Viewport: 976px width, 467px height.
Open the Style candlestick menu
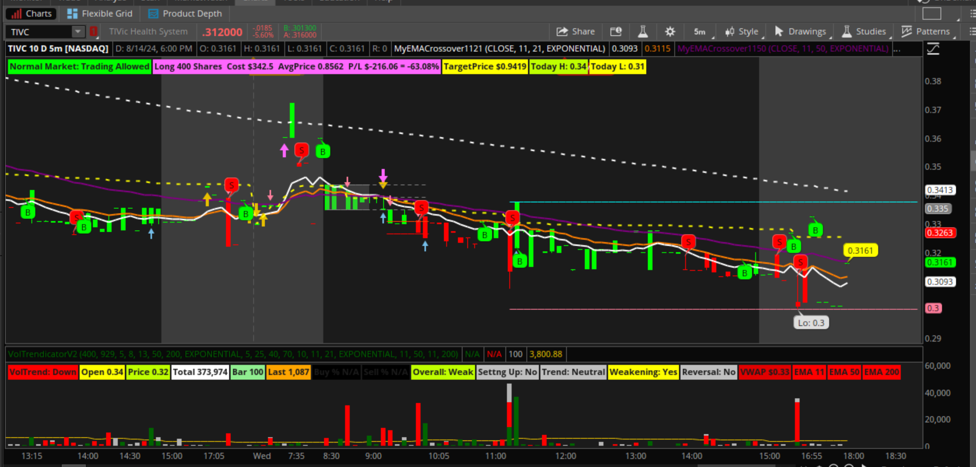coord(741,32)
